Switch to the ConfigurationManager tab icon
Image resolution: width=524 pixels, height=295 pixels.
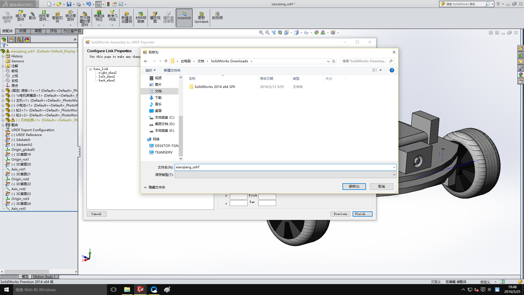pos(19,40)
